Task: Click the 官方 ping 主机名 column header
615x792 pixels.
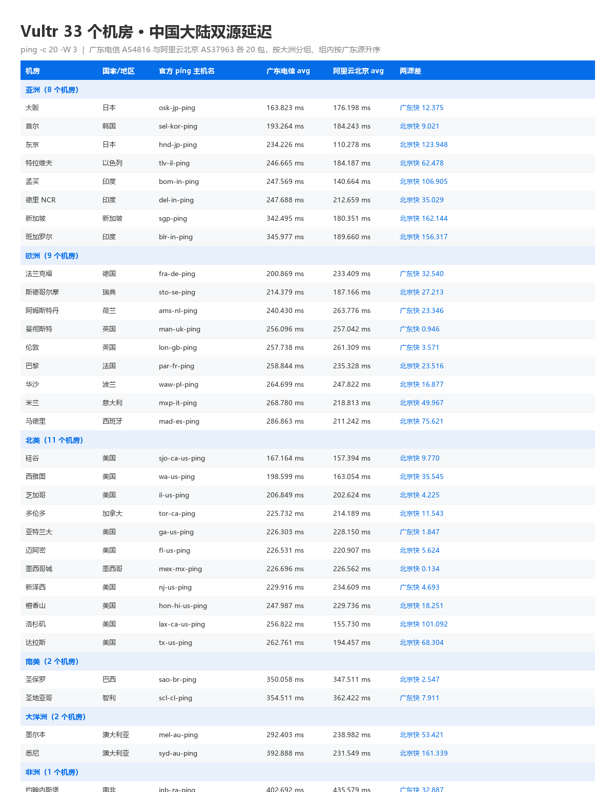Action: pos(187,71)
